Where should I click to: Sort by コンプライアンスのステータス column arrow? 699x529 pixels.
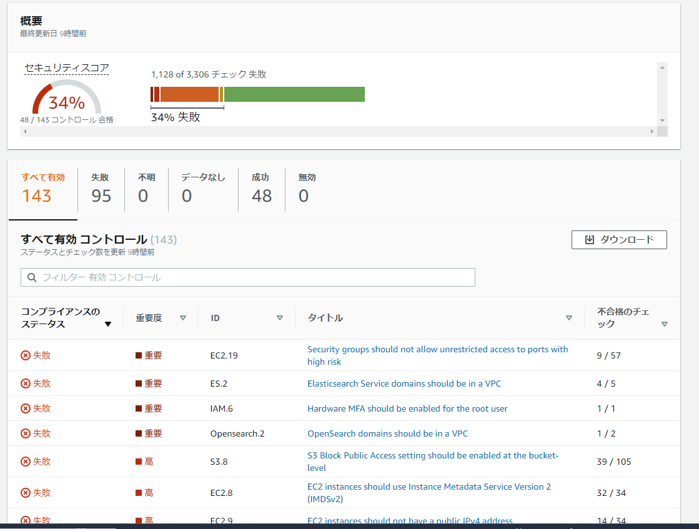pos(108,324)
